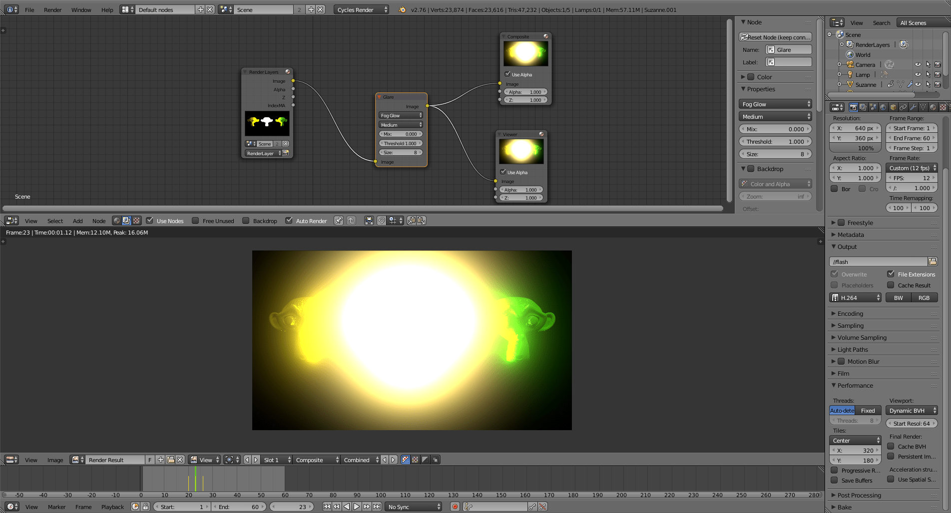Select the Auto-detect threads mode button
The image size is (951, 513).
tap(842, 410)
